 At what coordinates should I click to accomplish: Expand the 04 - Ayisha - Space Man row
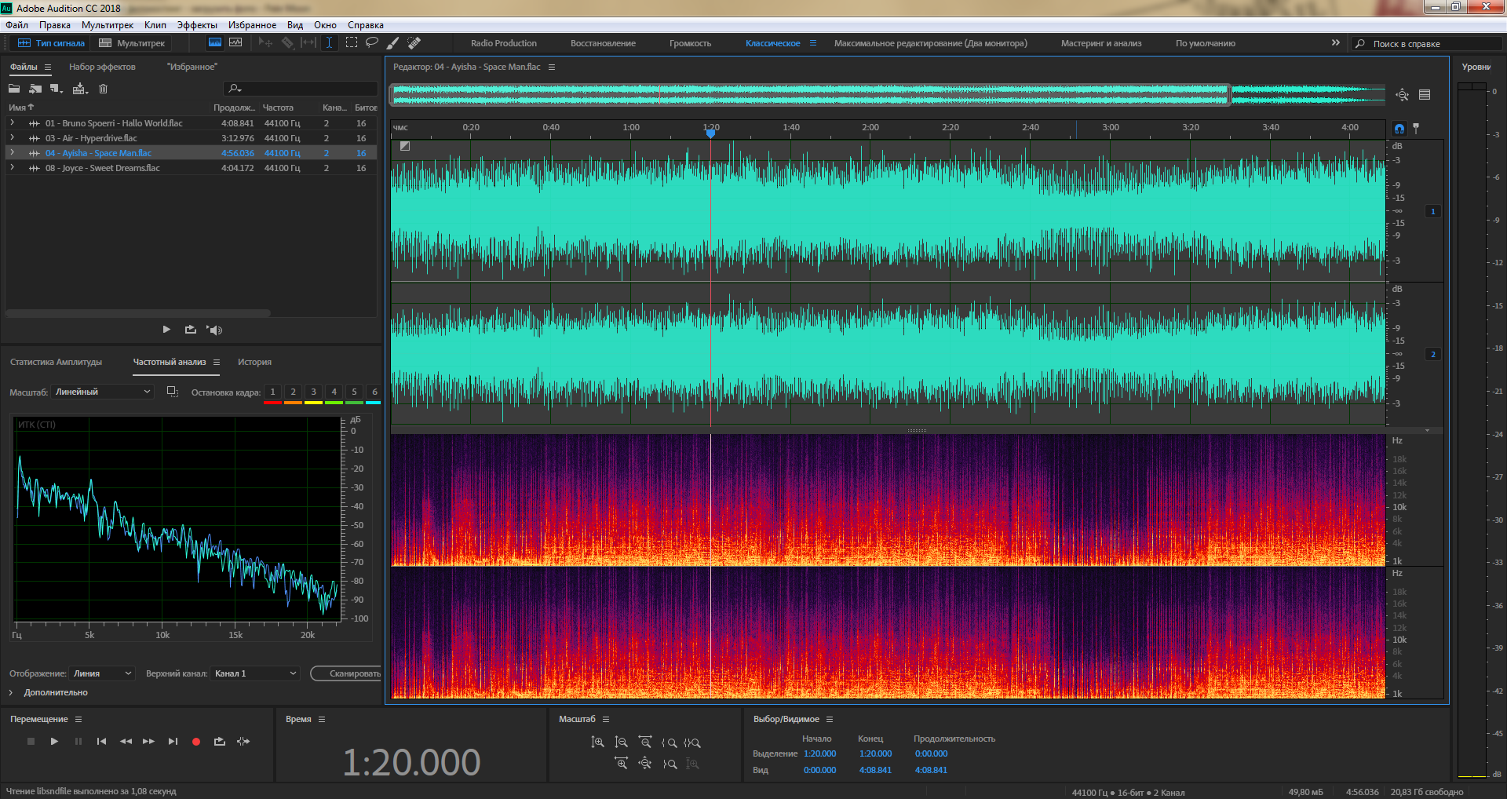click(x=12, y=152)
